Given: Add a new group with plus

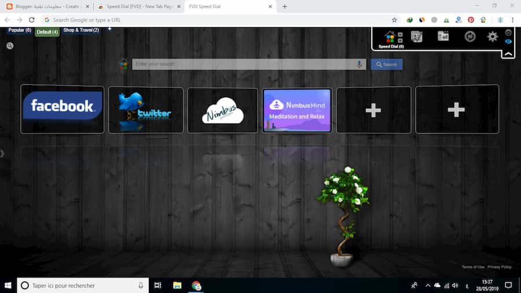Looking at the screenshot, I should [109, 29].
